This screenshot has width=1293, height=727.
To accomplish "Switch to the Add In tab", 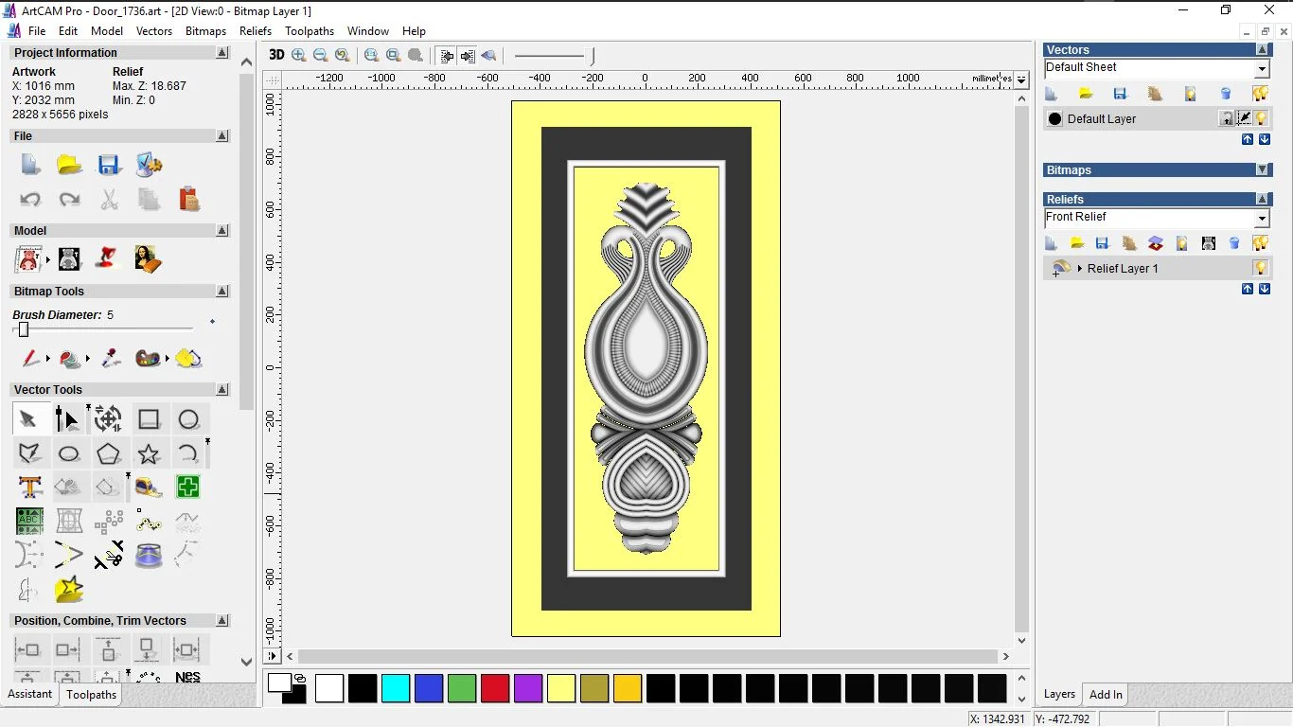I will tap(1105, 695).
